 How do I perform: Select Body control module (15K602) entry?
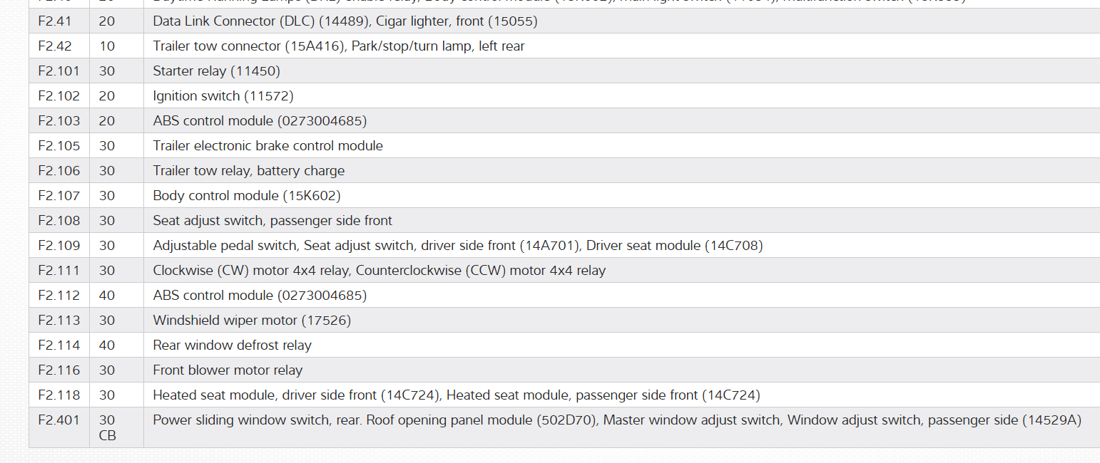click(246, 196)
